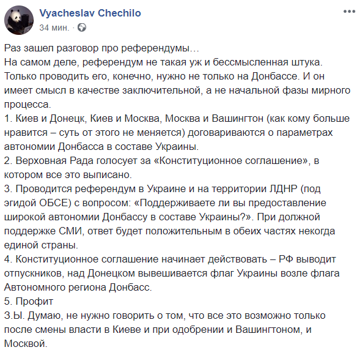
Task: Click the word 'процесса.' ending the intro
Action: [x=28, y=105]
